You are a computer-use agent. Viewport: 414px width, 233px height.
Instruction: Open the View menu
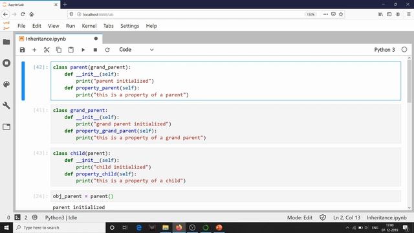[53, 26]
